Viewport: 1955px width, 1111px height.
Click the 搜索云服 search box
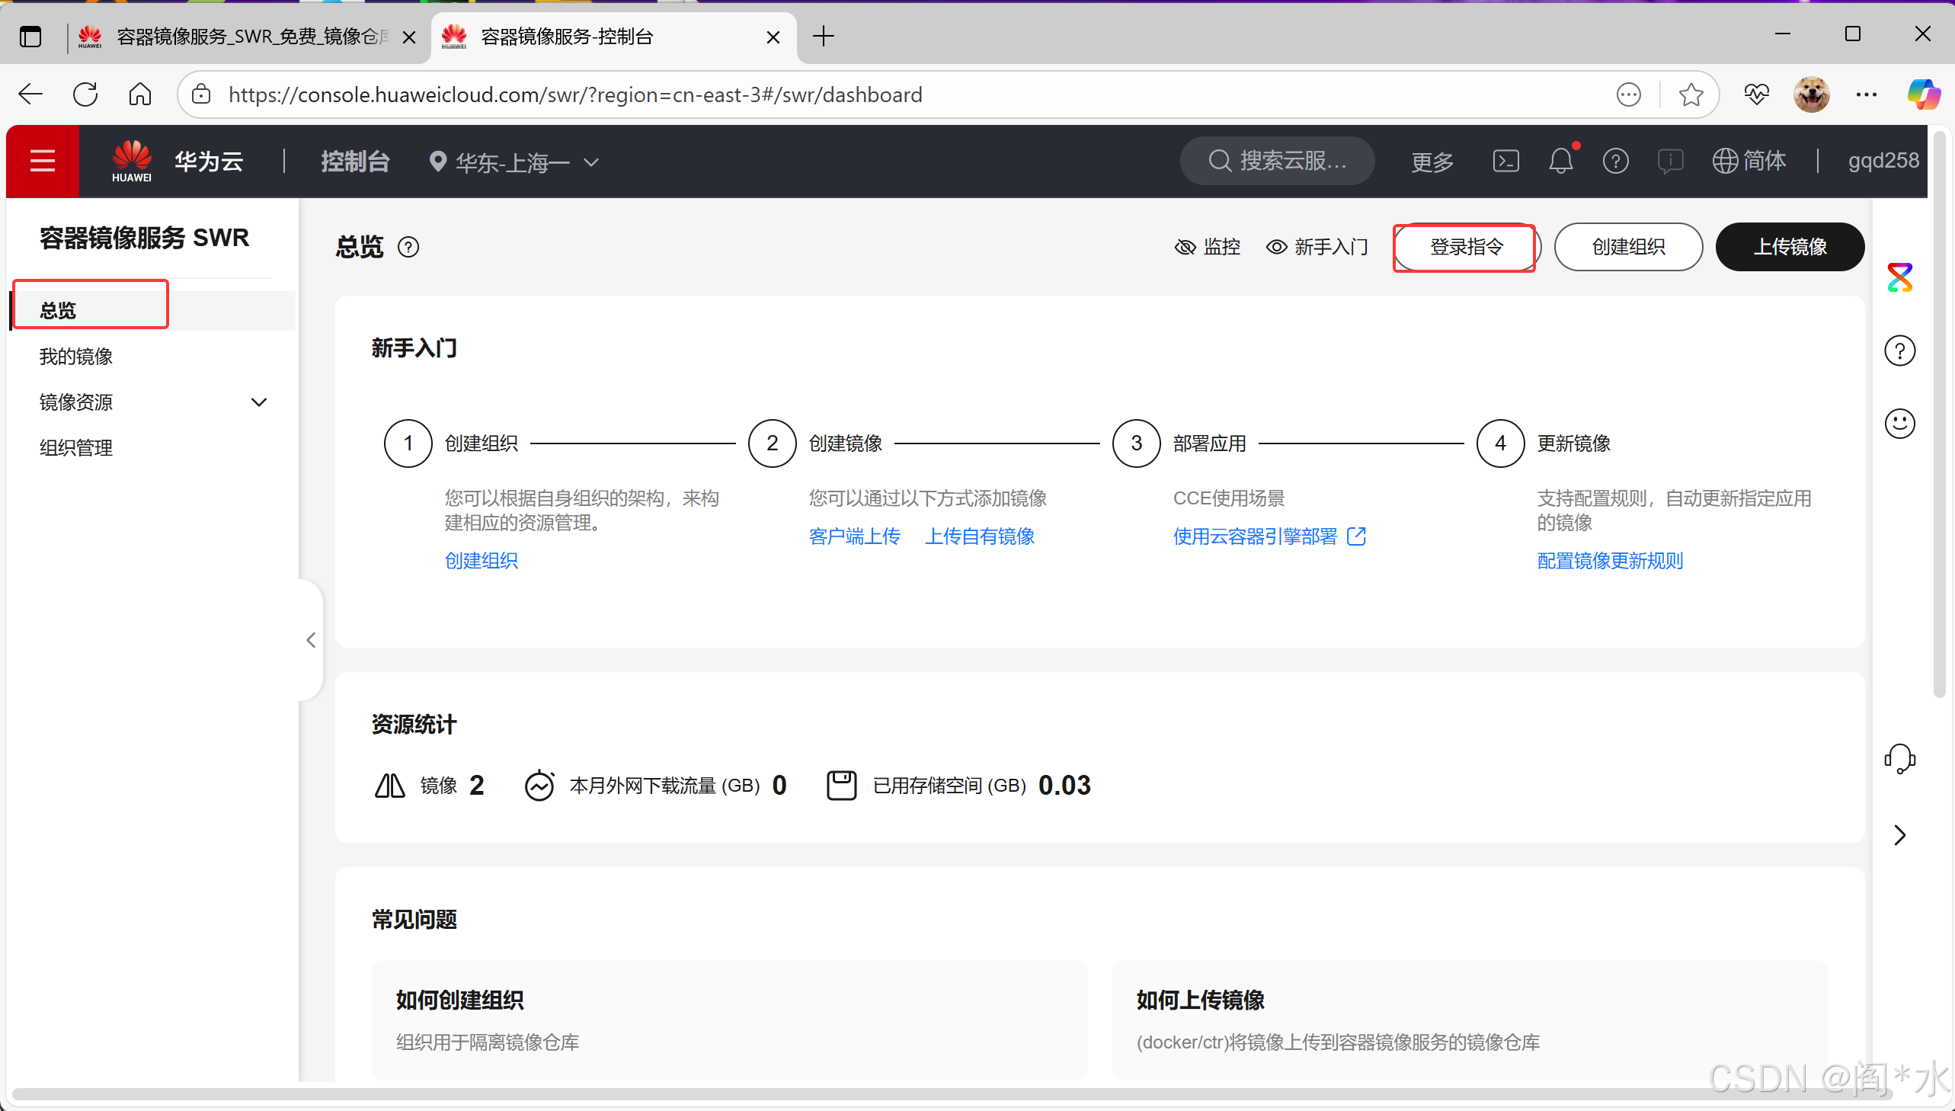(x=1278, y=161)
